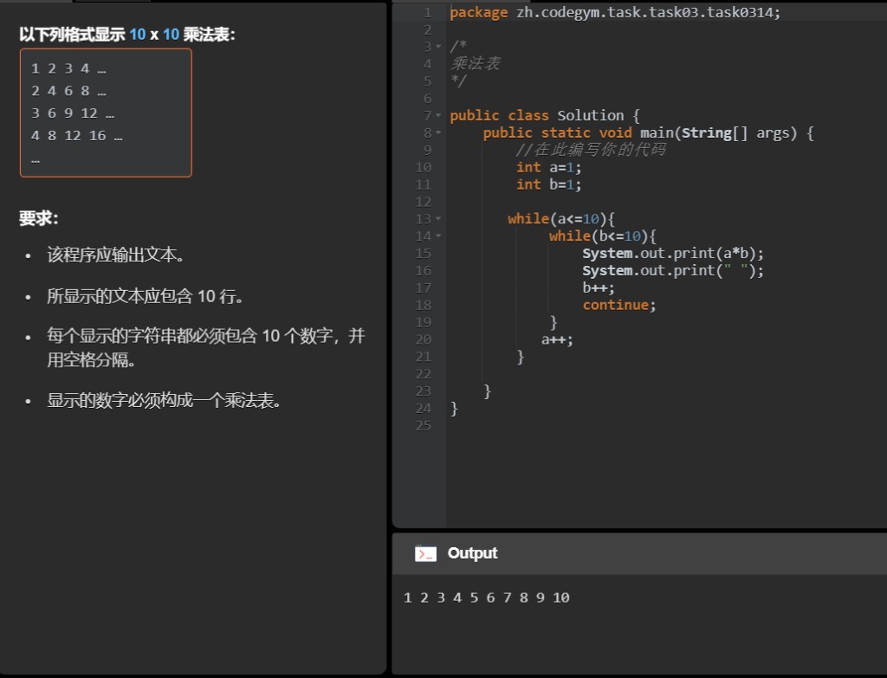Click the multiplication table example box
The width and height of the screenshot is (887, 678).
tap(106, 113)
